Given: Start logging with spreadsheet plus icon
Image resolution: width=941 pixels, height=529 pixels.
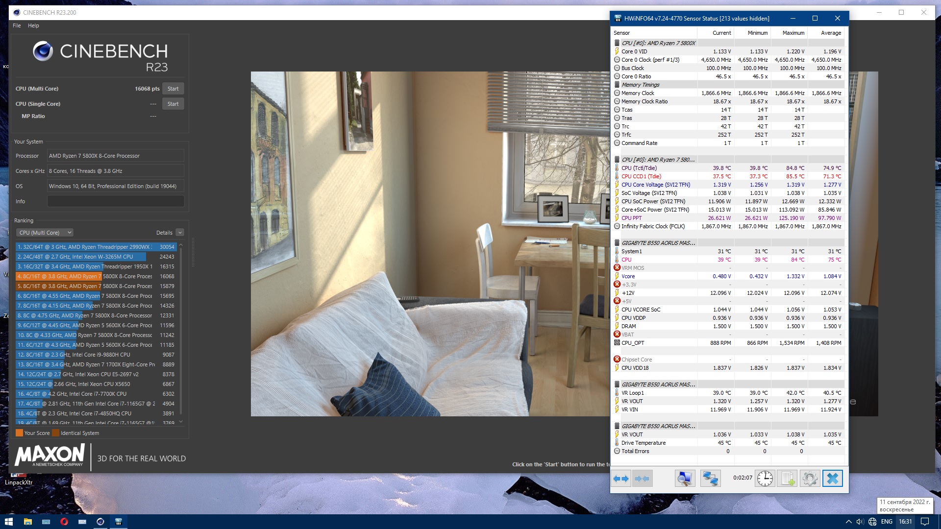Looking at the screenshot, I should coord(787,479).
